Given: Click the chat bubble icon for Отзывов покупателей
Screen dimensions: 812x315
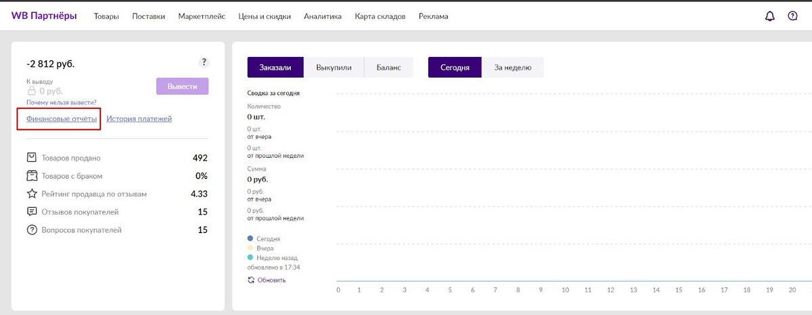Looking at the screenshot, I should (x=31, y=212).
